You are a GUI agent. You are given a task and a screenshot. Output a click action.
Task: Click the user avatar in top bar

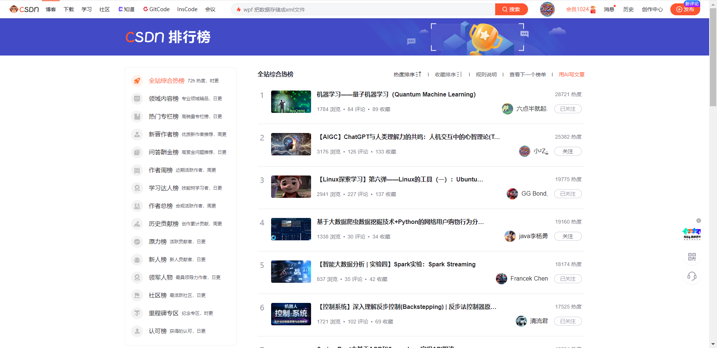547,9
